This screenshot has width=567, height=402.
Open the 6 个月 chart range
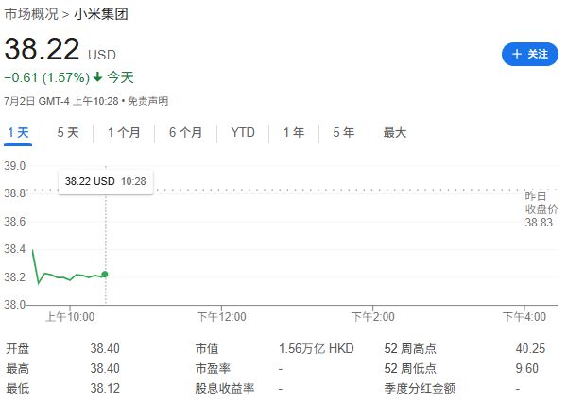click(185, 132)
